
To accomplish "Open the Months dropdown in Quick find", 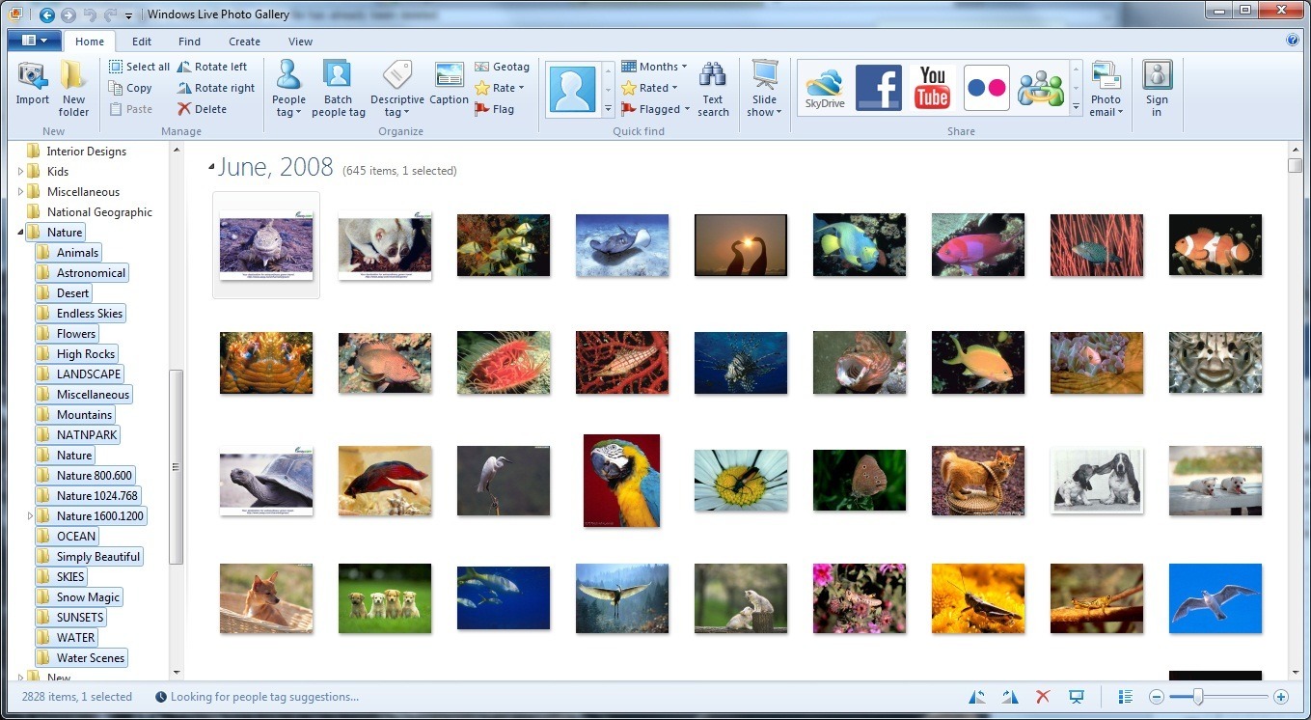I will [654, 67].
